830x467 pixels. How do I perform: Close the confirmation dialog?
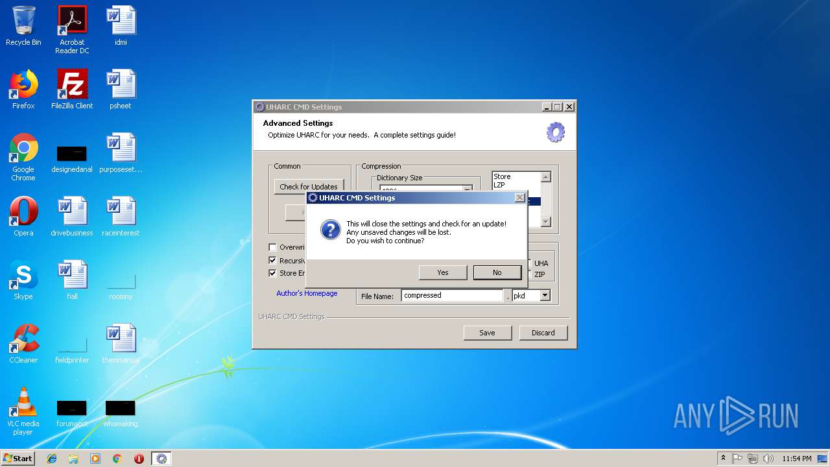519,198
